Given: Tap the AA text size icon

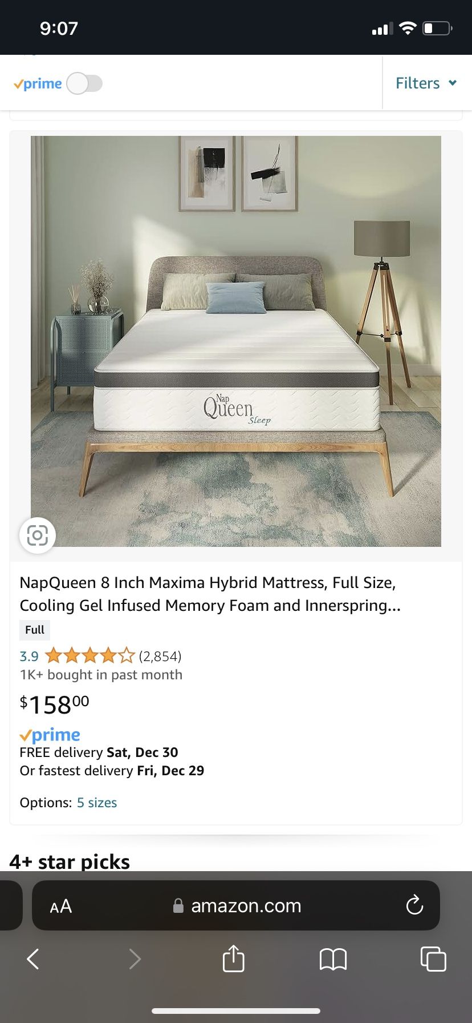Looking at the screenshot, I should pyautogui.click(x=60, y=905).
